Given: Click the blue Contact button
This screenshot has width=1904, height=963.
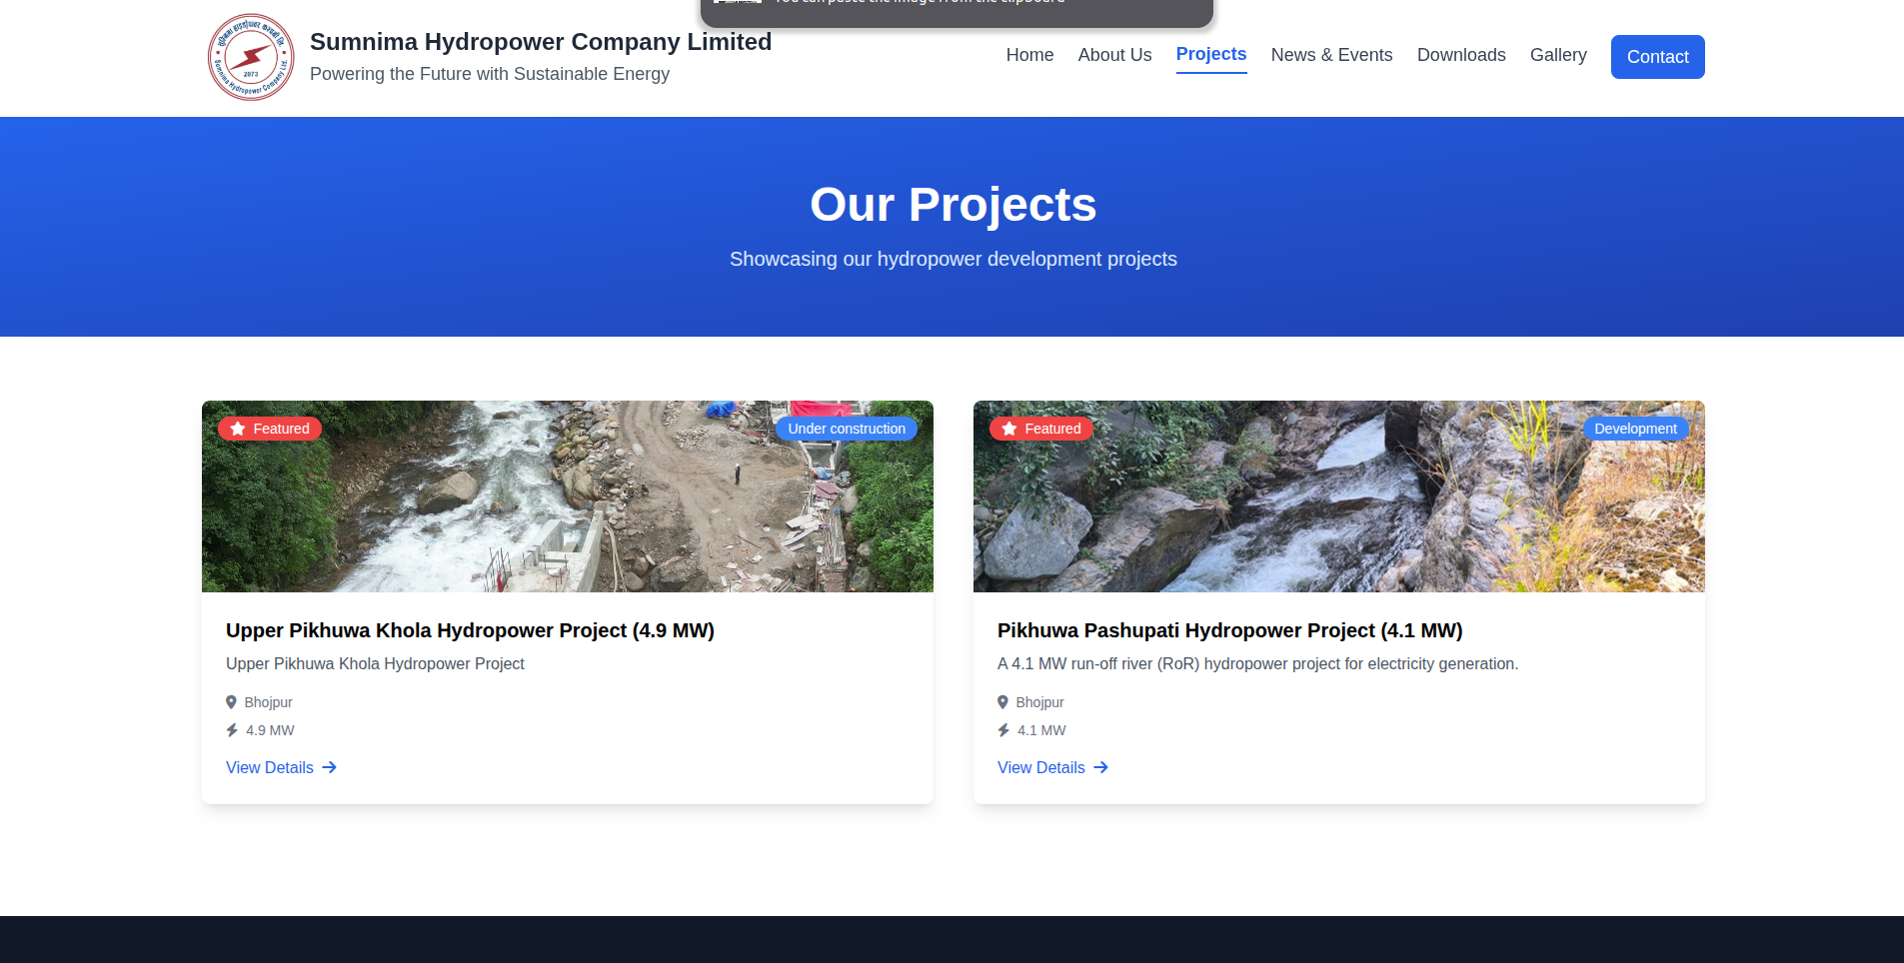Looking at the screenshot, I should (1657, 57).
